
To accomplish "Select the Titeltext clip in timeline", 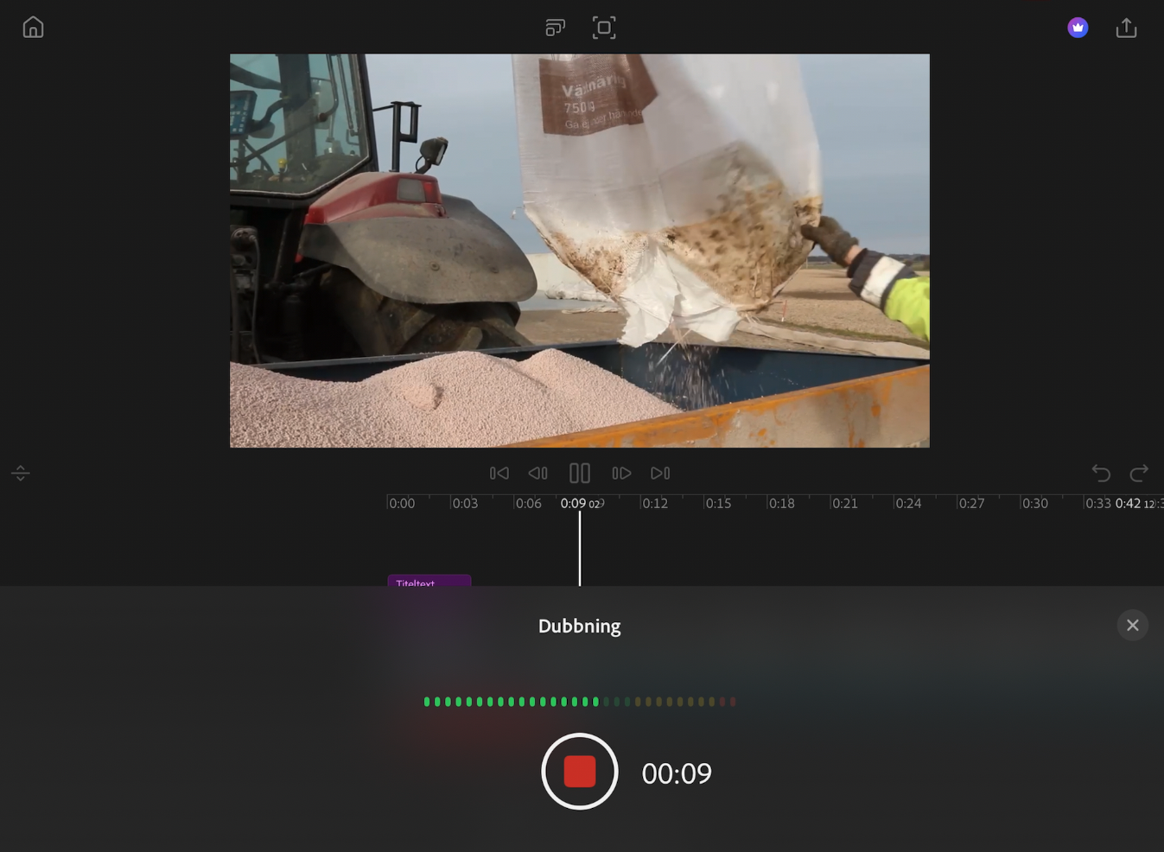I will [429, 581].
